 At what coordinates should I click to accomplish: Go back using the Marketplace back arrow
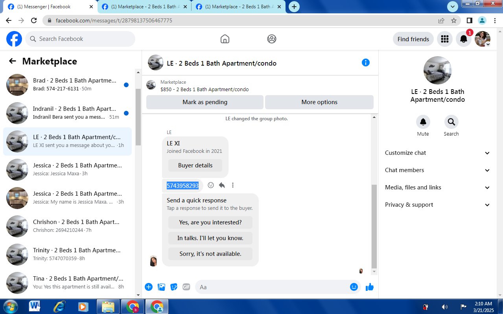tap(13, 61)
